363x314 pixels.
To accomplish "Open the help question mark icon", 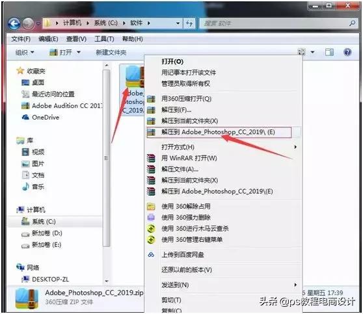I will pyautogui.click(x=347, y=52).
